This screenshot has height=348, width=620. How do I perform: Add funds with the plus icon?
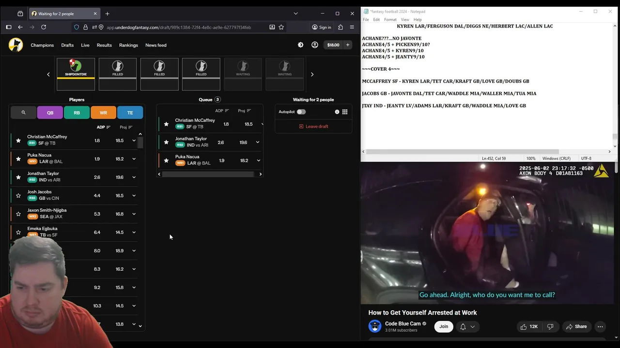pos(347,45)
